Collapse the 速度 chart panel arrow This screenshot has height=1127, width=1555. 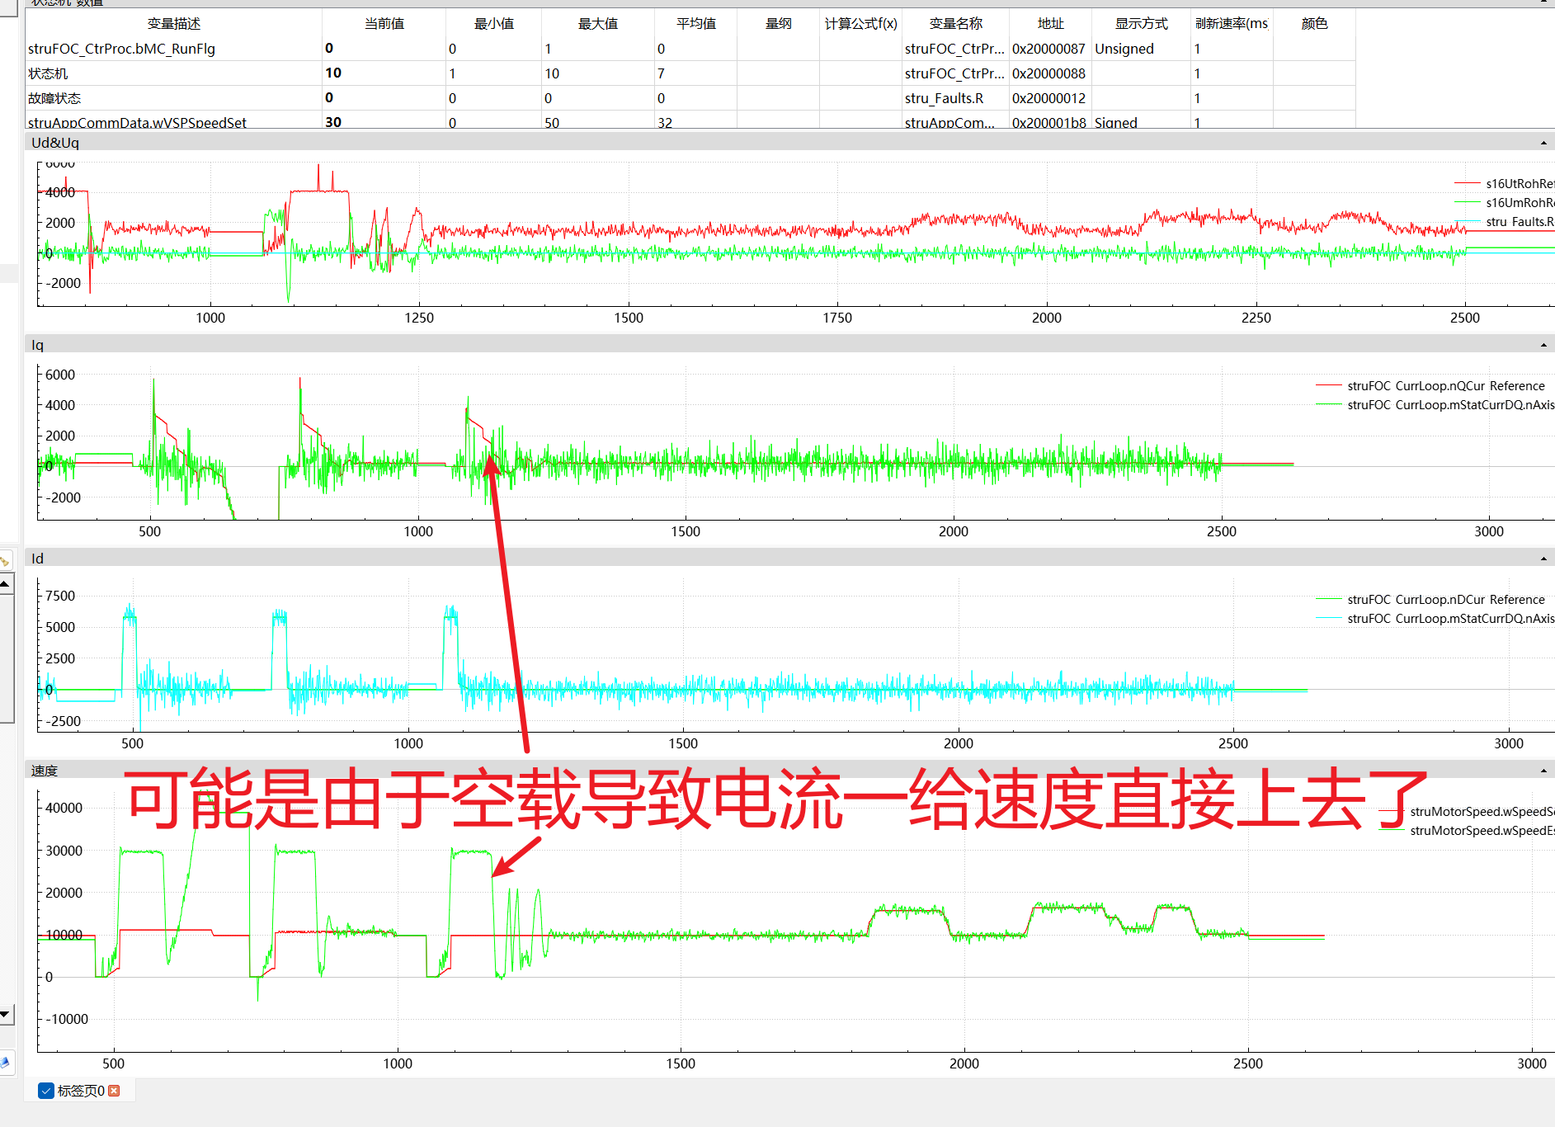click(1543, 771)
